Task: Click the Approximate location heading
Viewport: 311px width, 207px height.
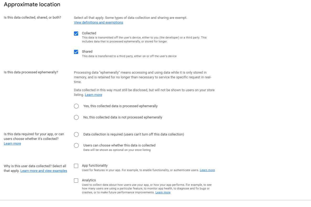Action: (32, 4)
